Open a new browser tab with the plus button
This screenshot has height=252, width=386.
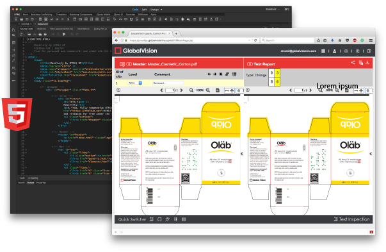click(176, 33)
